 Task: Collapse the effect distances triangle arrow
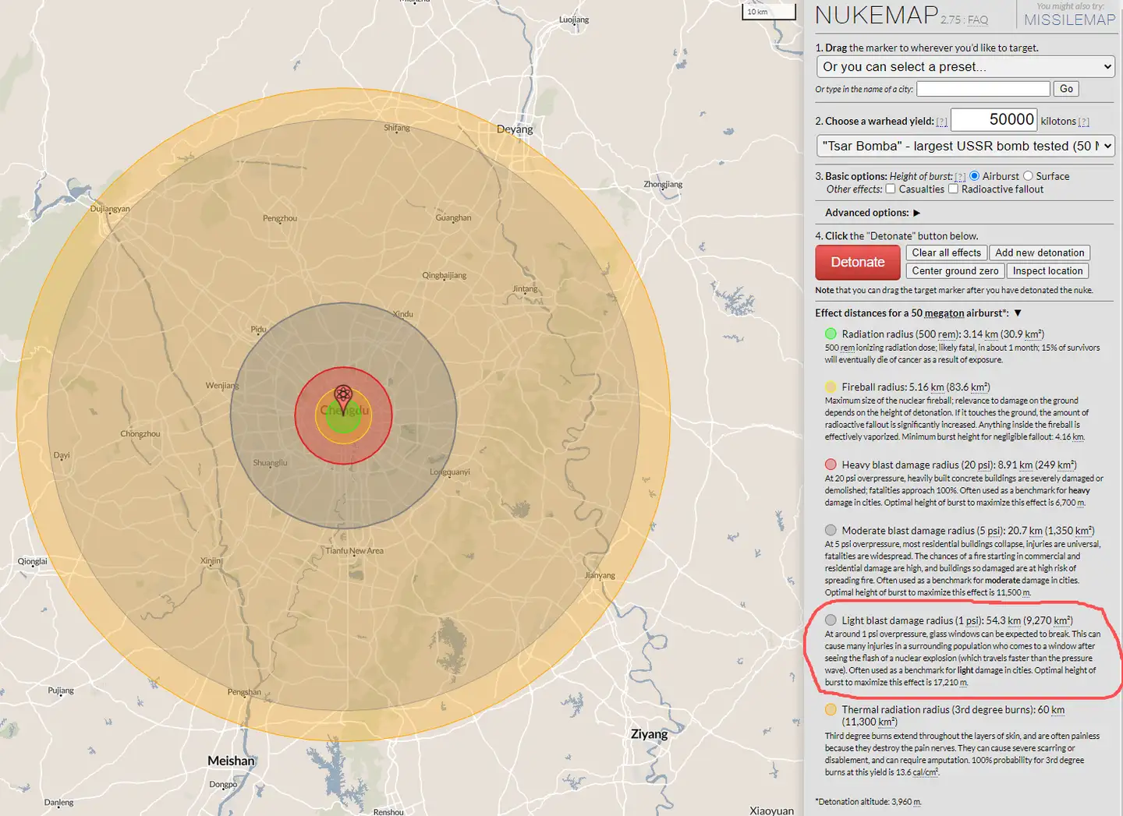[1018, 313]
